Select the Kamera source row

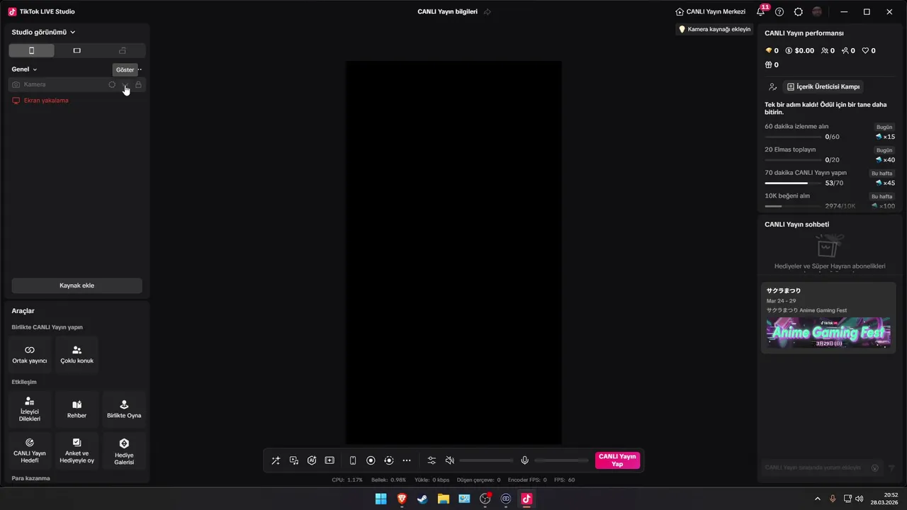[x=77, y=84]
